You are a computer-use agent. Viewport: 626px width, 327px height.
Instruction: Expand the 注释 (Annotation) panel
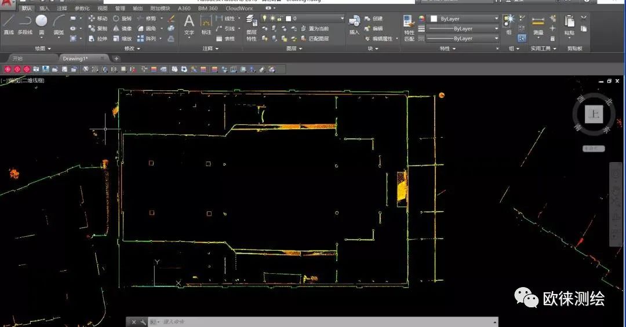click(x=210, y=48)
